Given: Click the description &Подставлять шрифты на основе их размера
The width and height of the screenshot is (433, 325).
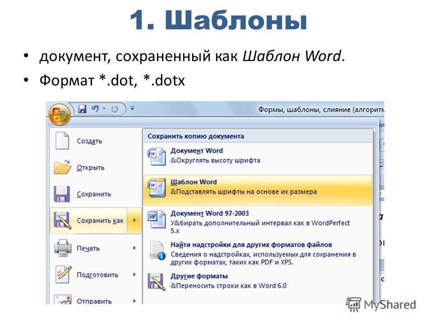Looking at the screenshot, I should 244,191.
